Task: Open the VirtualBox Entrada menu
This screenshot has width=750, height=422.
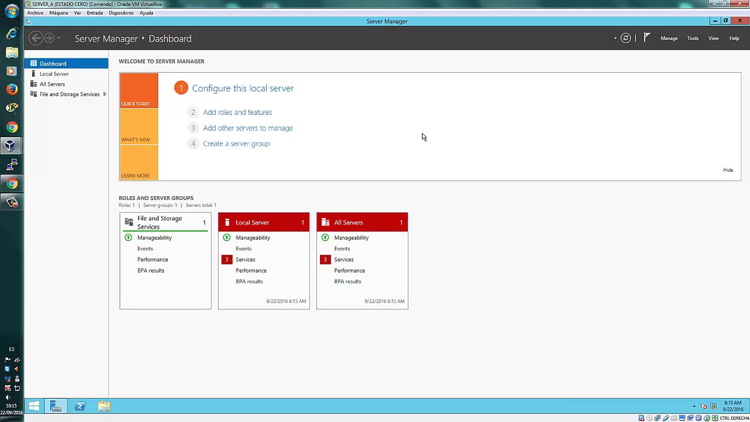Action: point(94,13)
